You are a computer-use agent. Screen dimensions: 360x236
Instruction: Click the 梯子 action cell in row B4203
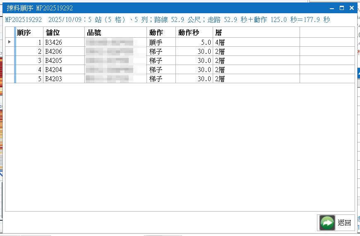161,79
